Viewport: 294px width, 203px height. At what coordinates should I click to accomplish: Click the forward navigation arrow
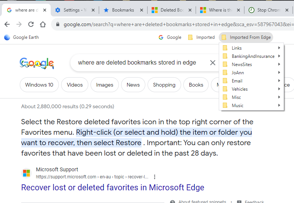pyautogui.click(x=19, y=24)
